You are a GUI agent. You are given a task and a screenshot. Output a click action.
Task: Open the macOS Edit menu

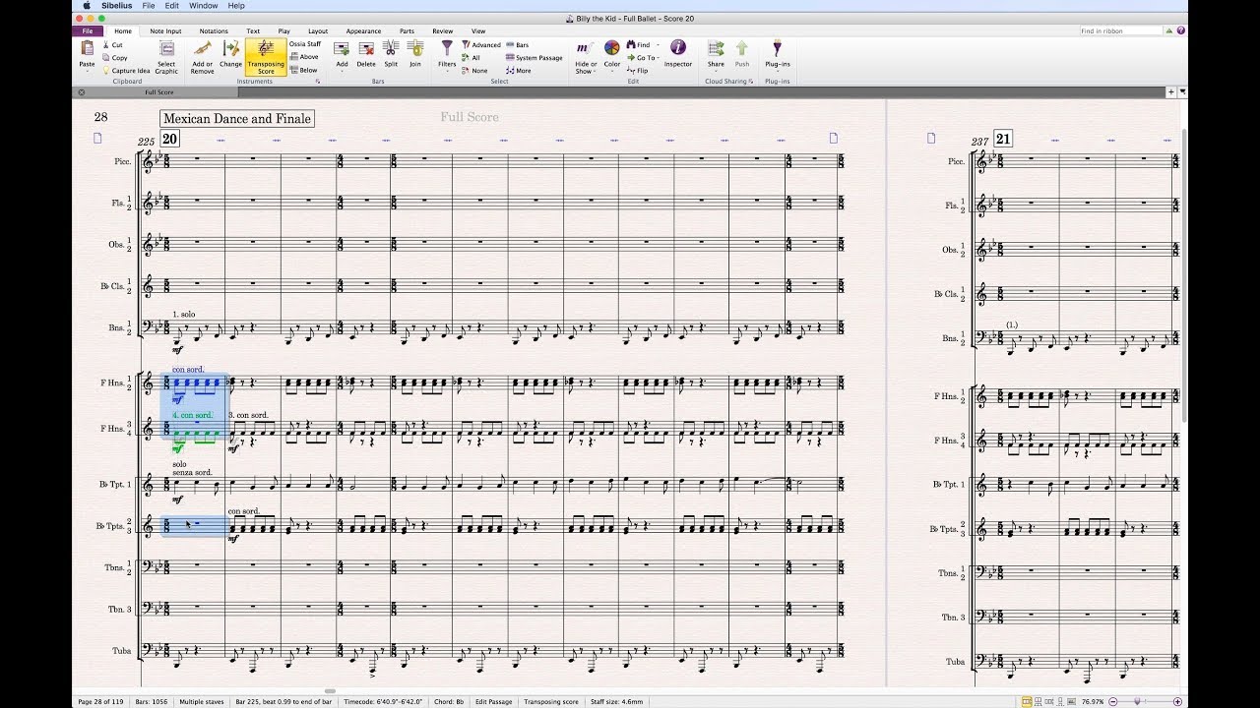coord(171,6)
